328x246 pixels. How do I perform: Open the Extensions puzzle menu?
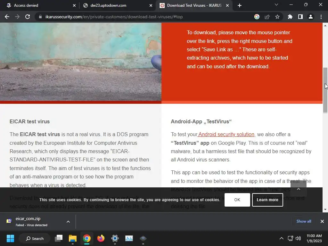(290, 17)
